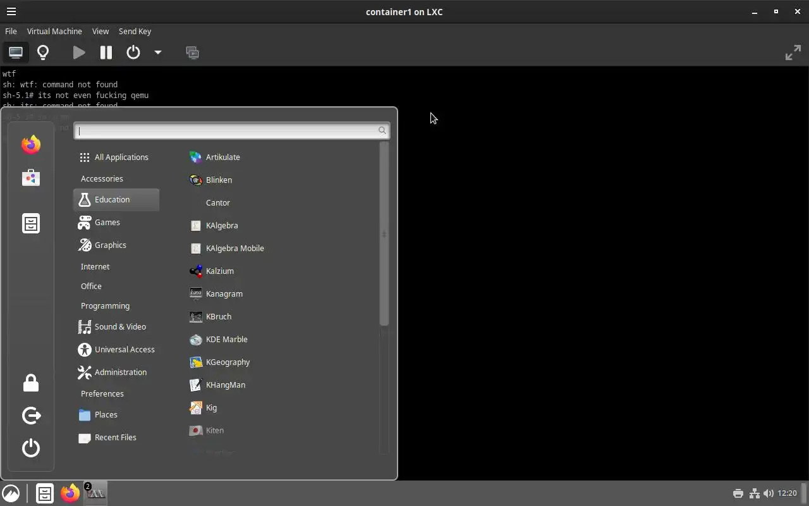The height and width of the screenshot is (506, 809).
Task: Click the shutdown power button in toolbar
Action: pos(133,52)
